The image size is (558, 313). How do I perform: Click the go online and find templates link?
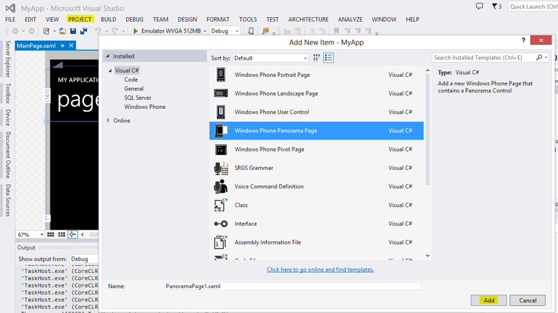click(x=320, y=270)
